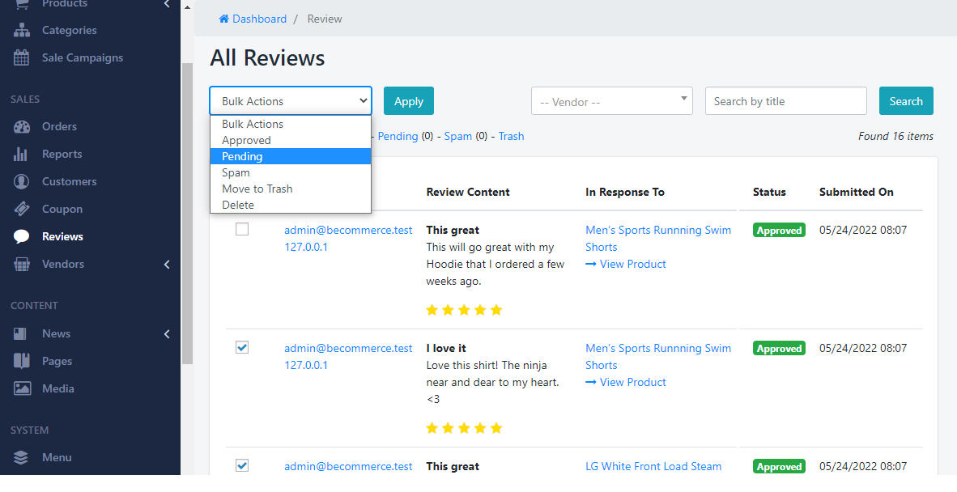Click the Coupon ticket icon

22,209
